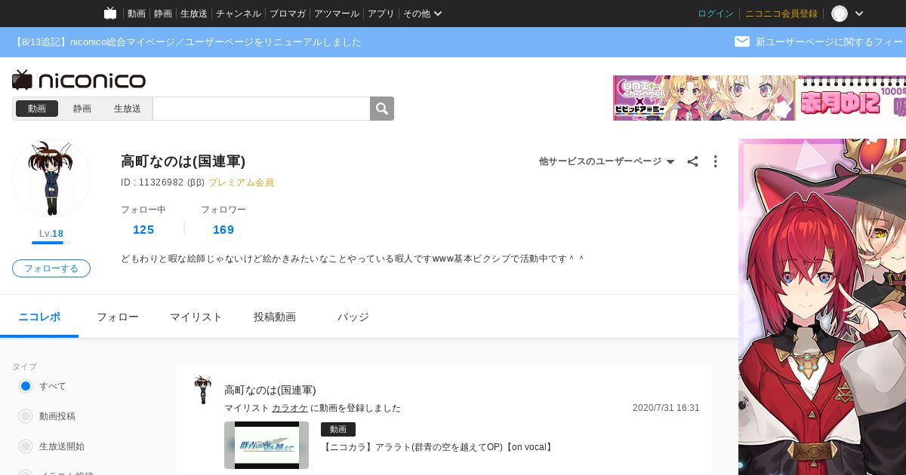The width and height of the screenshot is (906, 475).
Task: Click the Lv.18 level progress bar
Action: (x=51, y=243)
